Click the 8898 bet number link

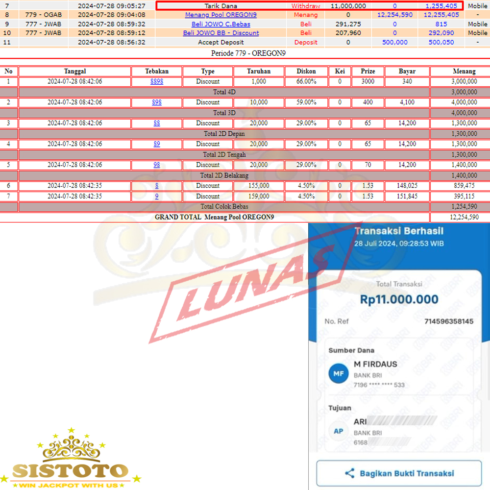click(157, 81)
